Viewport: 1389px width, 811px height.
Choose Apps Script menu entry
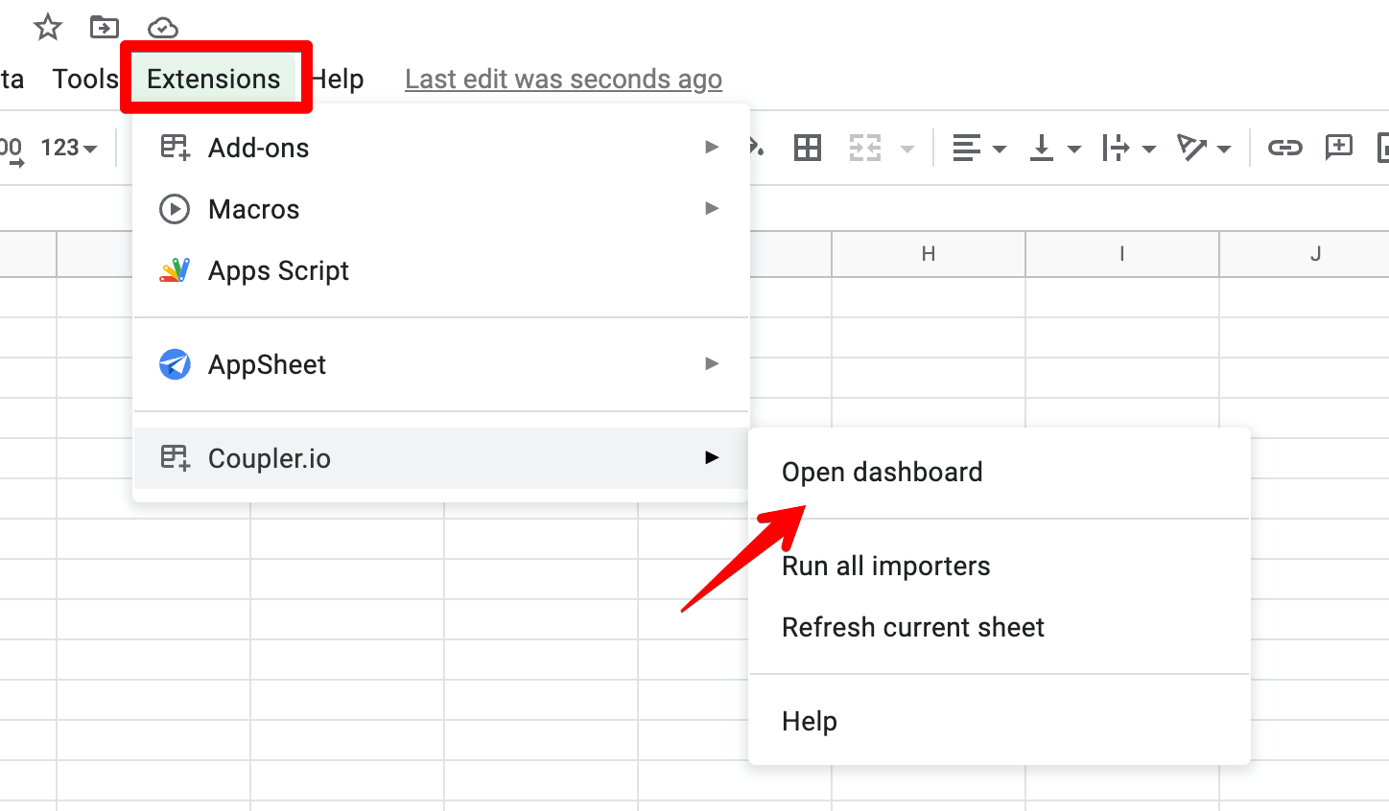[441, 270]
